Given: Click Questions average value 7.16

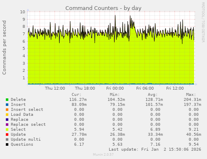Looking at the screenshot, I should [155, 144].
